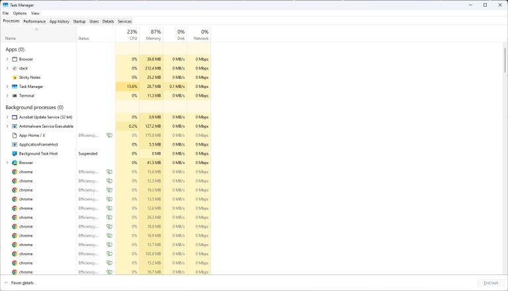The width and height of the screenshot is (508, 291).
Task: Click the chrome icon in the 15.2 MB row
Action: pos(15,263)
